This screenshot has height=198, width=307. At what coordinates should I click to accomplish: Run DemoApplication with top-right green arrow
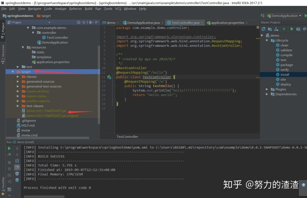click(x=306, y=16)
